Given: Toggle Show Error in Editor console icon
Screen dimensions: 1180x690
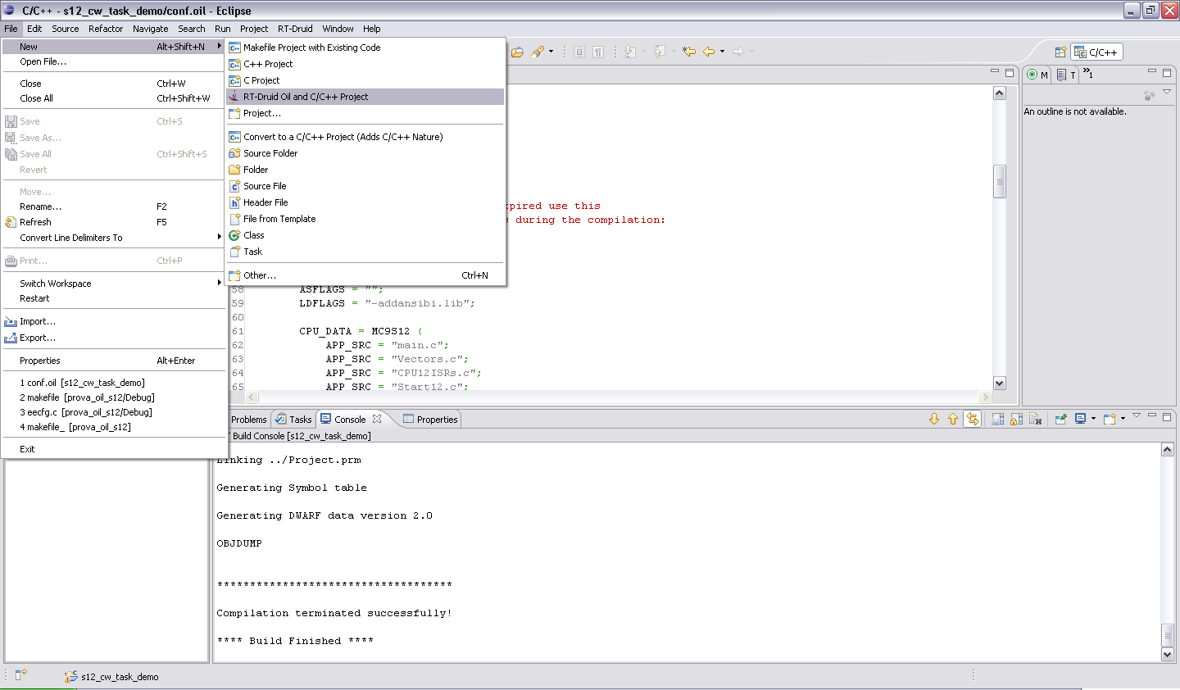Looking at the screenshot, I should [972, 419].
